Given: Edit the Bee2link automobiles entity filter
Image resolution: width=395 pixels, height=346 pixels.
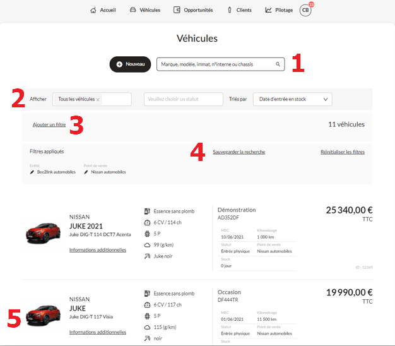Looking at the screenshot, I should pyautogui.click(x=32, y=172).
